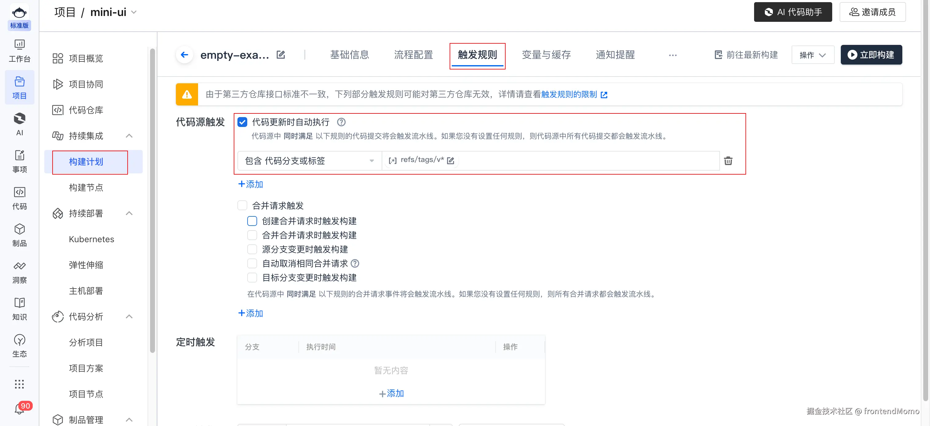Click help icon beside 代码更新时自动执行
Image resolution: width=930 pixels, height=426 pixels.
341,122
